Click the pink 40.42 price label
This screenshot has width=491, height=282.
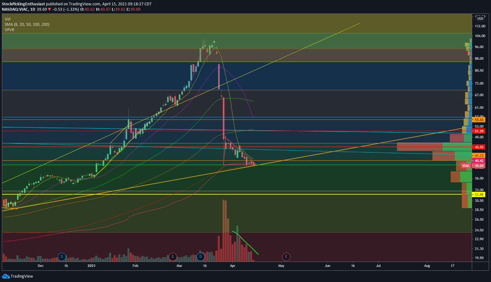coord(479,161)
